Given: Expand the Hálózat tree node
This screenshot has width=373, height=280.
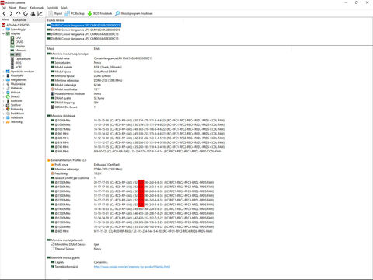Looking at the screenshot, I should pos(4,93).
